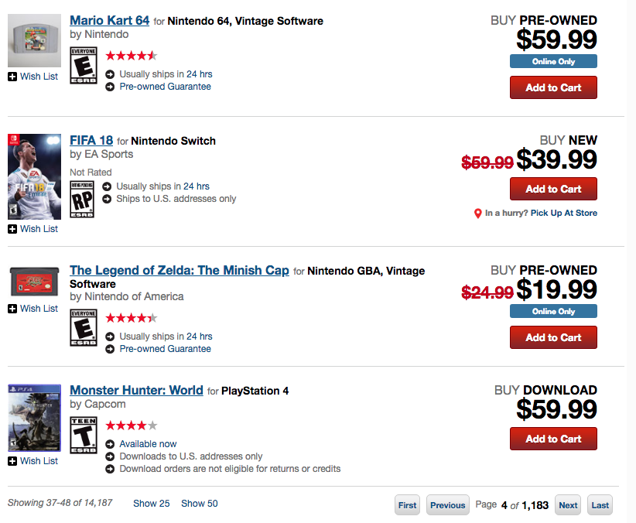Screen dimensions: 636x523
Task: Add Mario Kart 64 to cart
Action: (x=553, y=87)
